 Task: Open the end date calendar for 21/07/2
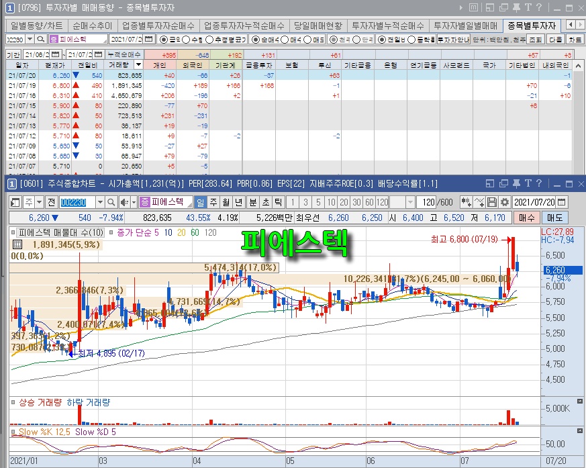point(97,54)
